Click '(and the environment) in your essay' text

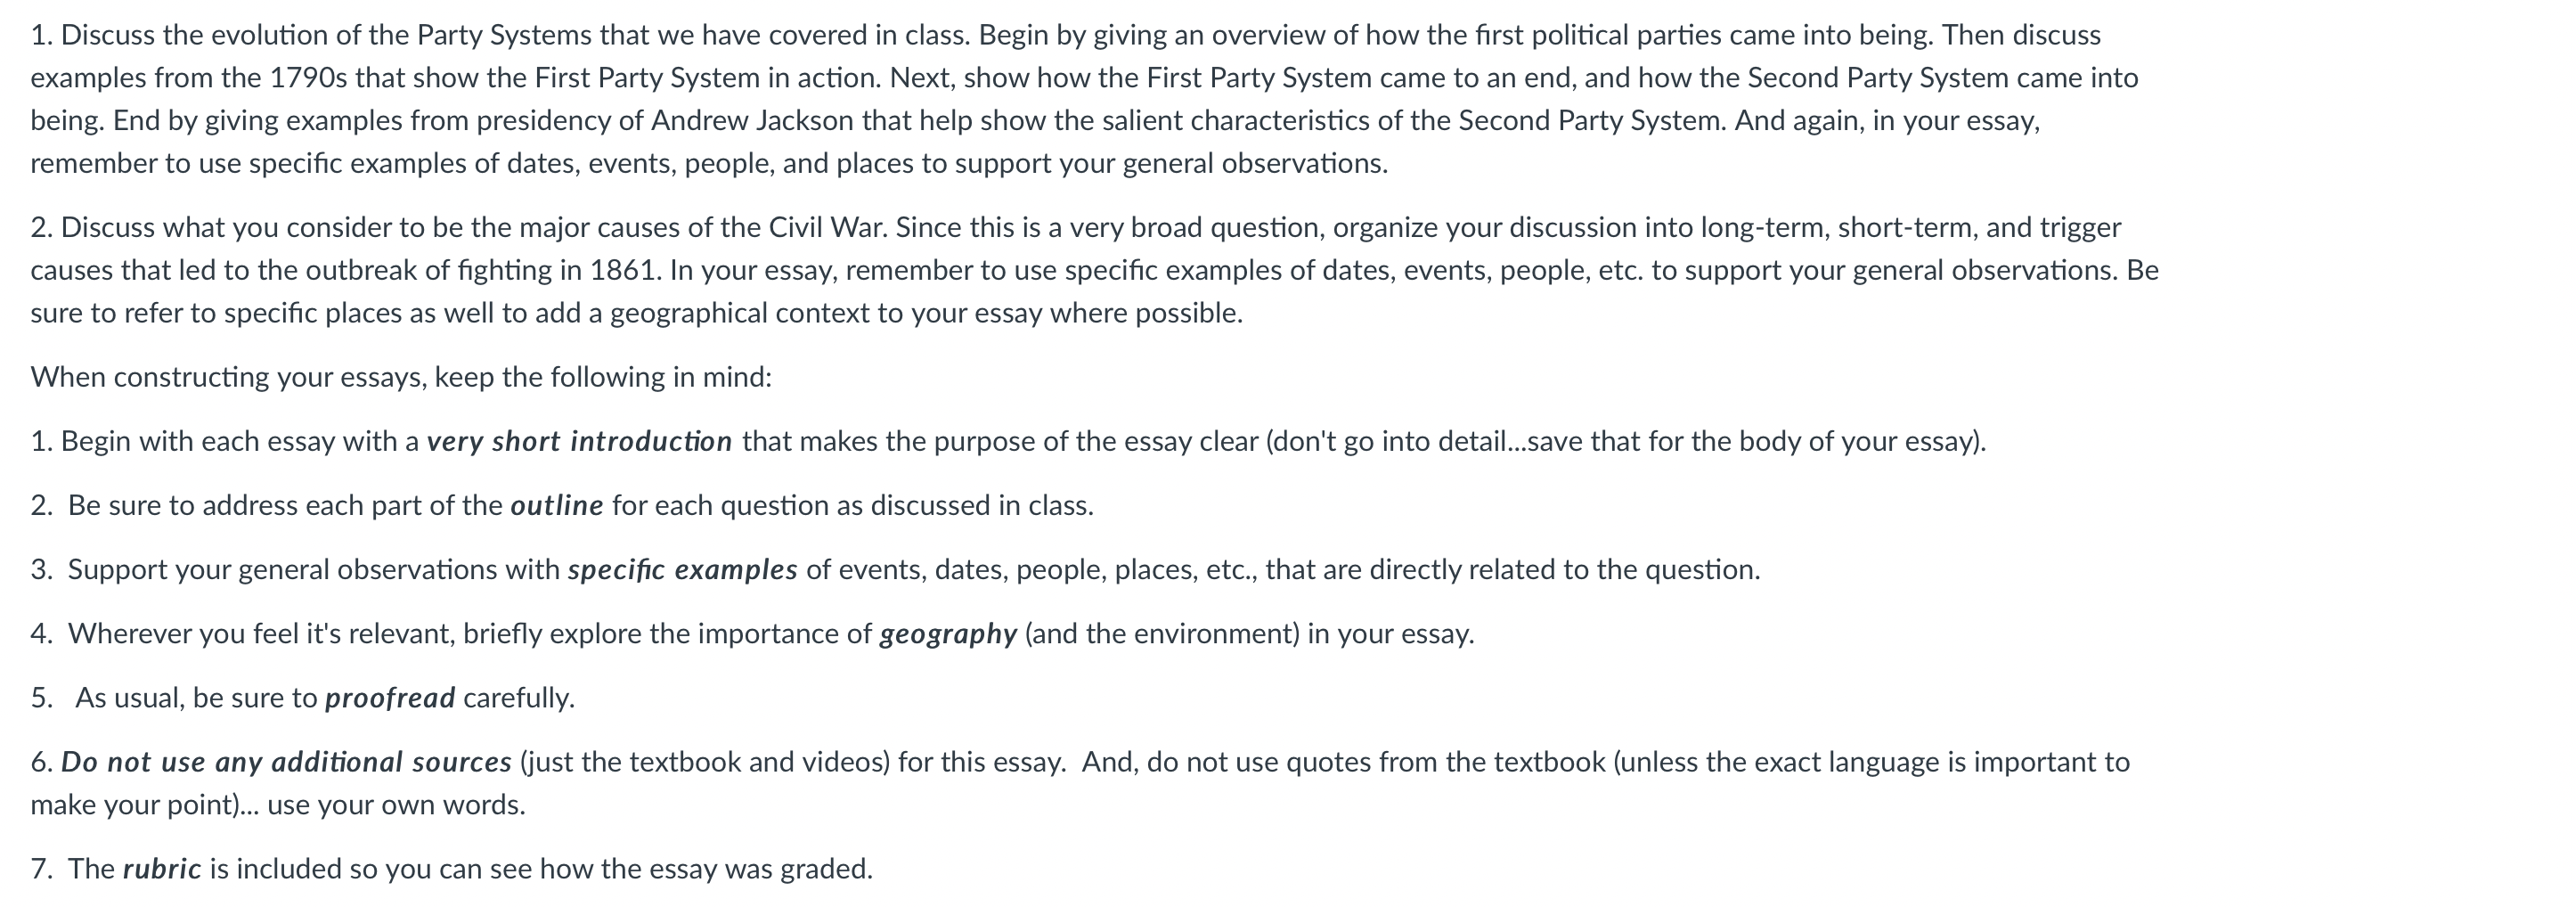(x=1250, y=634)
